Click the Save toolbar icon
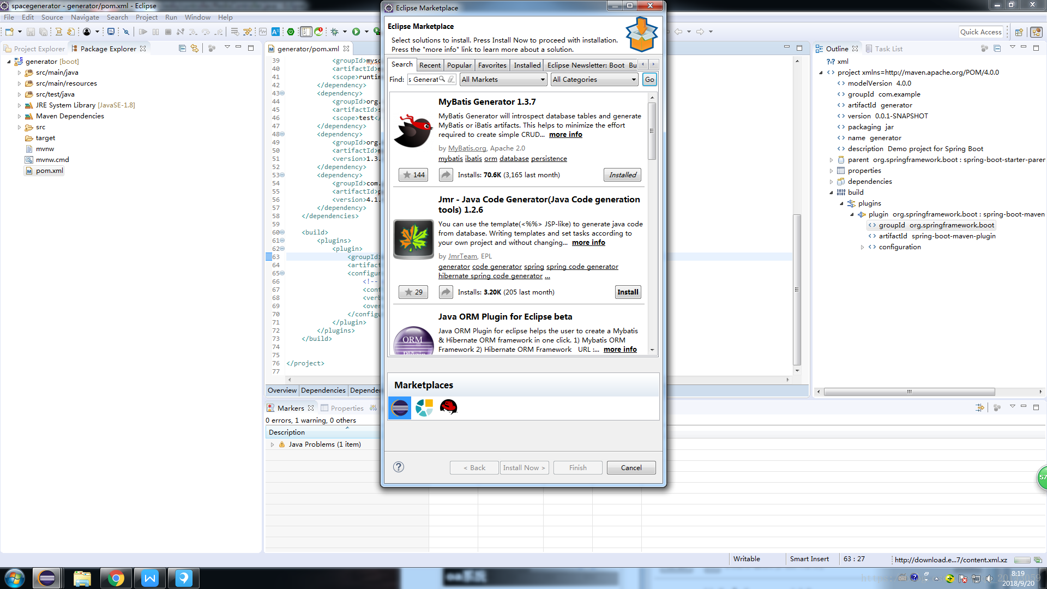1047x589 pixels. [x=31, y=32]
